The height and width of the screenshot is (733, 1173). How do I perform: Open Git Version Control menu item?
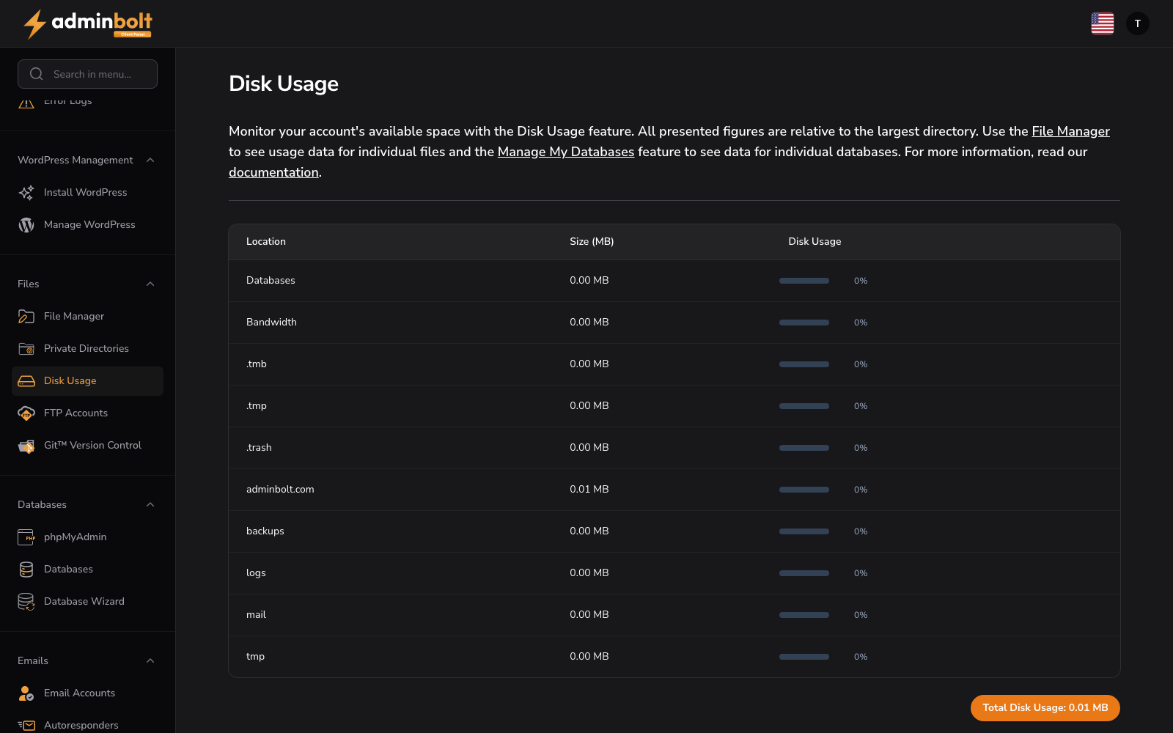click(87, 445)
